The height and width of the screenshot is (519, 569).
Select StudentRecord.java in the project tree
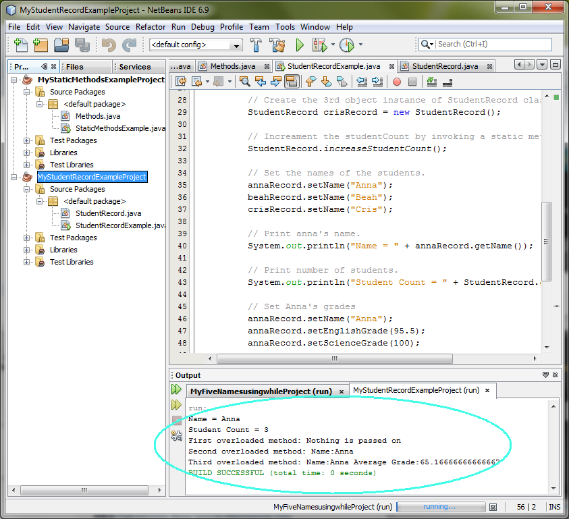(x=108, y=213)
